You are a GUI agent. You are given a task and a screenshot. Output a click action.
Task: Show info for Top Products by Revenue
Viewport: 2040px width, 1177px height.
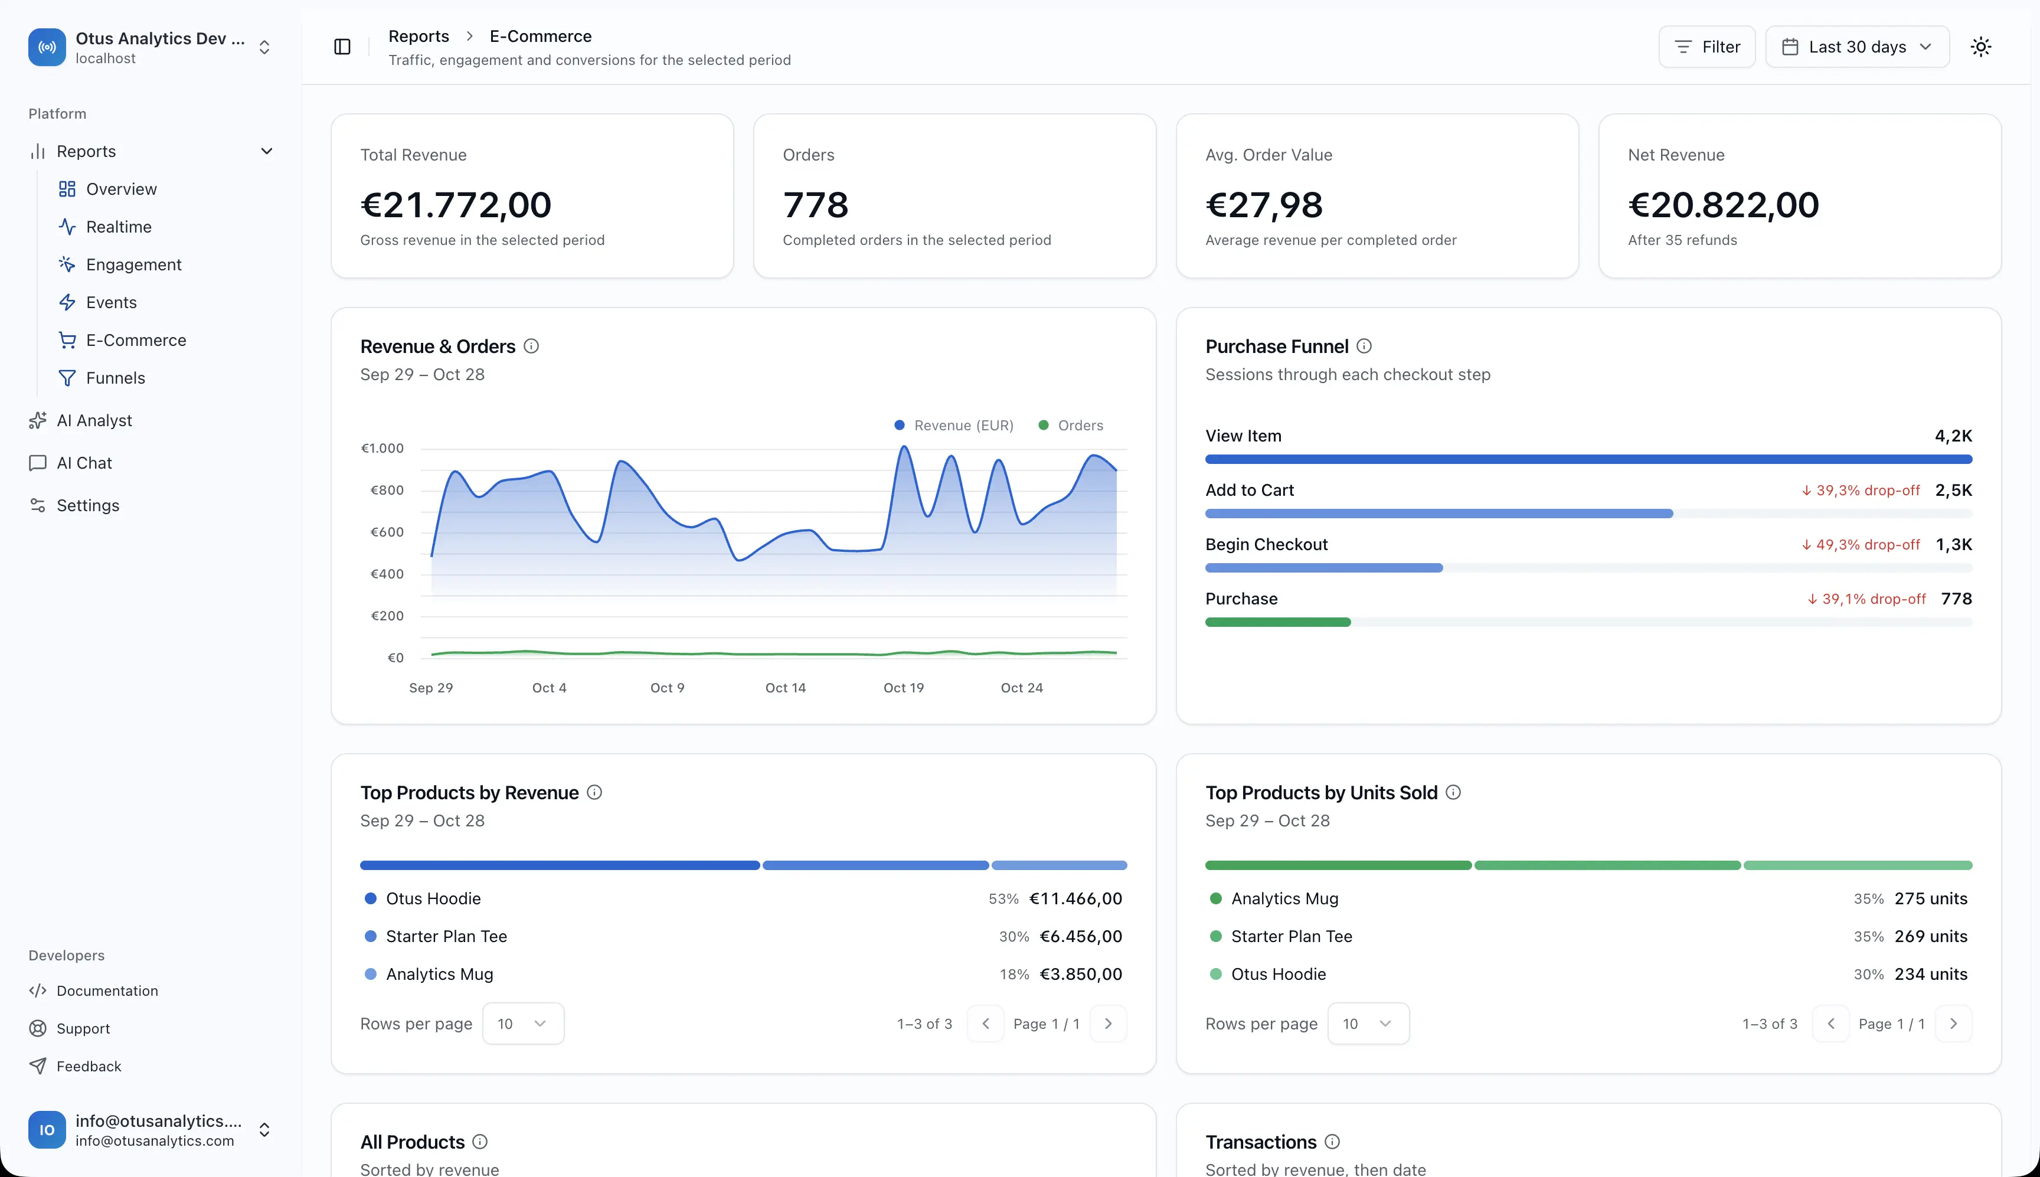594,792
